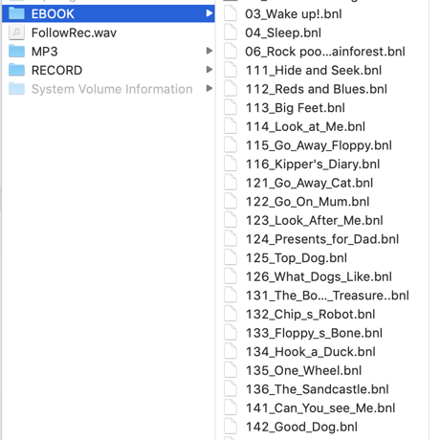Select the RECORD folder name
This screenshot has width=440, height=440.
point(56,71)
